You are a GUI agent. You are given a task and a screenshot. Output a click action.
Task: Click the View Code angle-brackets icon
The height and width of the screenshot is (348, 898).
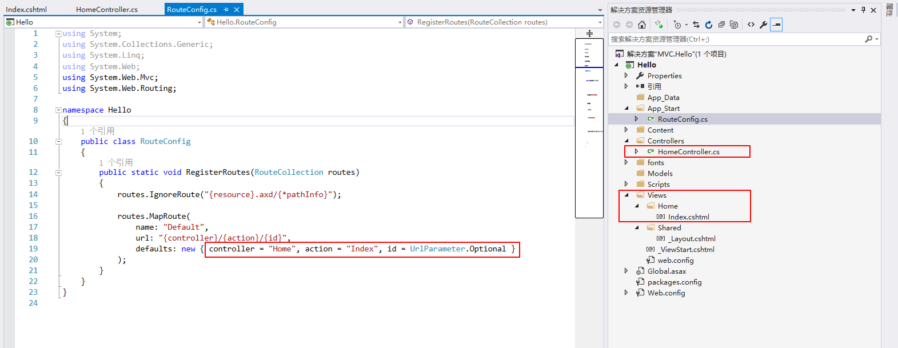click(x=751, y=25)
